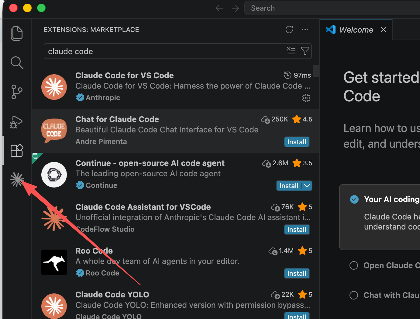The height and width of the screenshot is (319, 420).
Task: Open Extensions views and more actions menu
Action: 305,30
